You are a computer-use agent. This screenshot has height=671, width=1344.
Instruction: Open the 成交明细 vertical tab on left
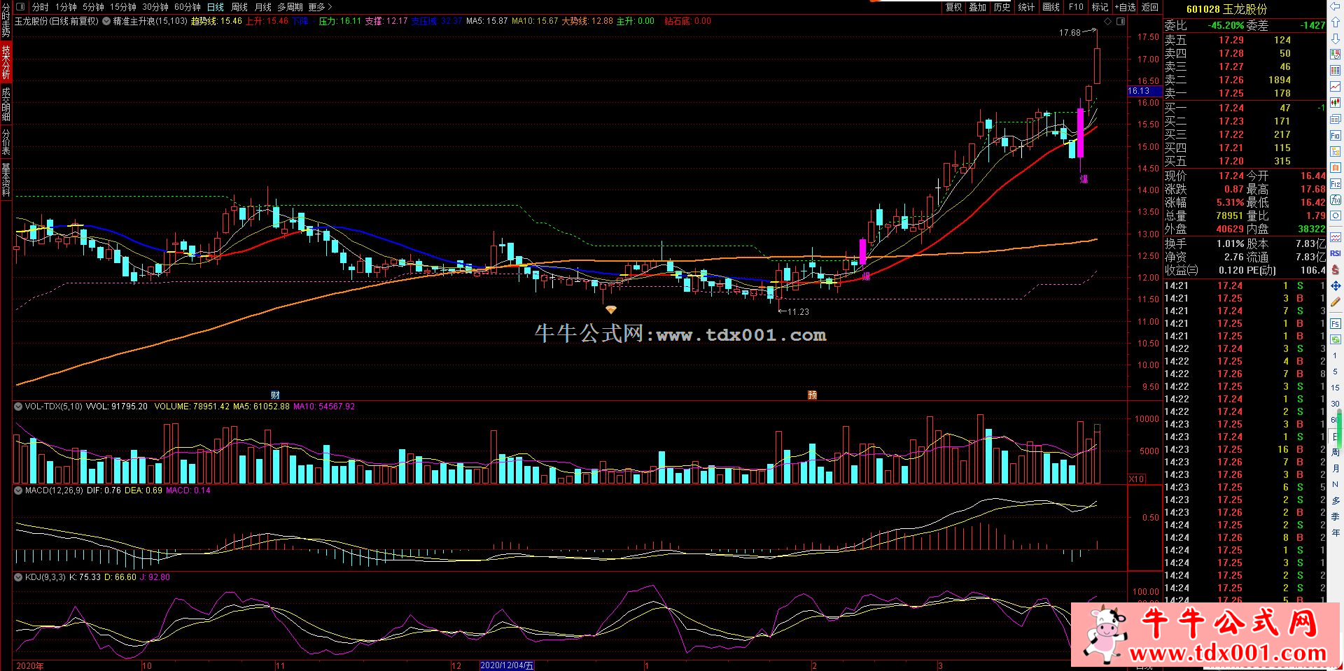point(6,104)
